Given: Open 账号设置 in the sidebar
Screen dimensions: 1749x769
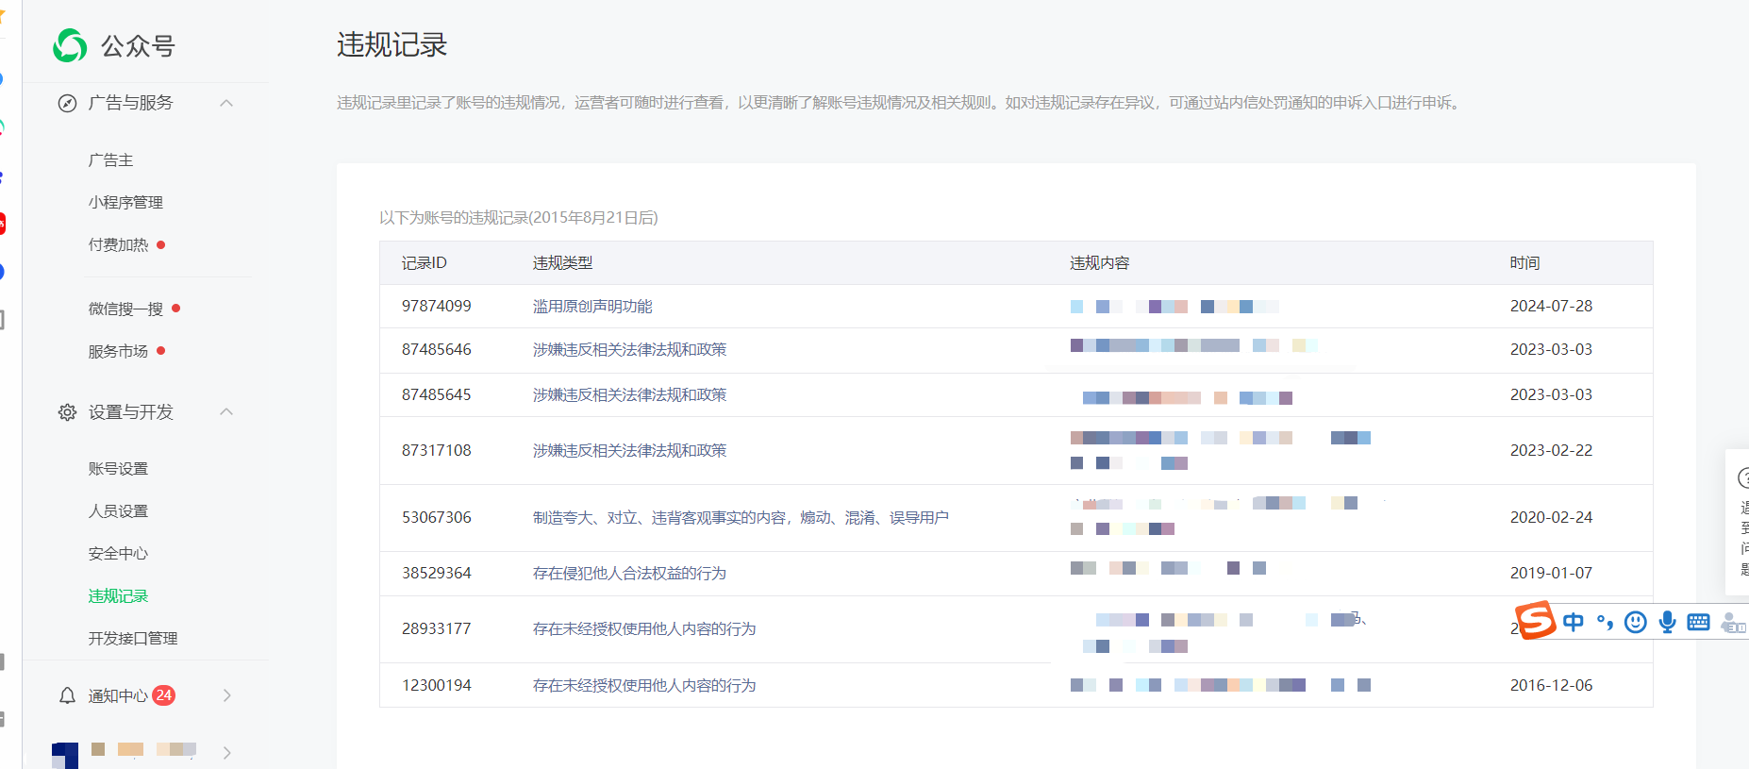Looking at the screenshot, I should coord(118,469).
